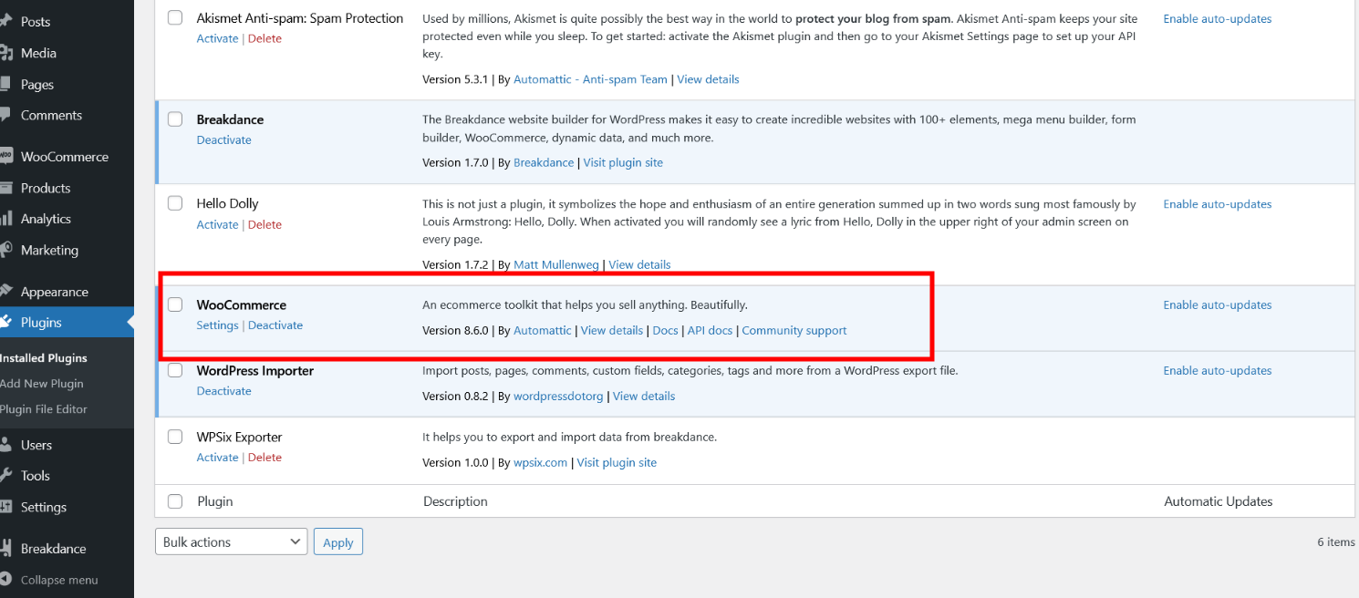Toggle the select-all checkbox in table footer
The height and width of the screenshot is (598, 1359).
click(175, 500)
